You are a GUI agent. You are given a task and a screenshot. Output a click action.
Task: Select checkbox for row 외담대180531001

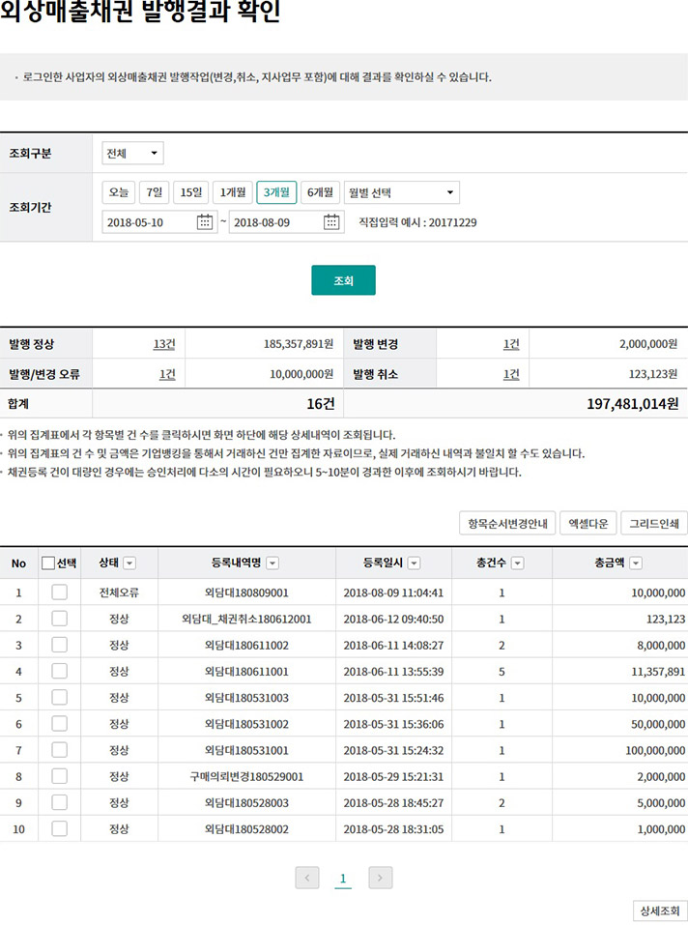pyautogui.click(x=59, y=749)
